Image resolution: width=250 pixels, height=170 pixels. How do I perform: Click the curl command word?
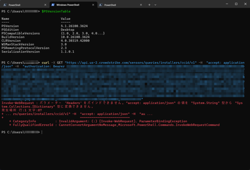45,63
